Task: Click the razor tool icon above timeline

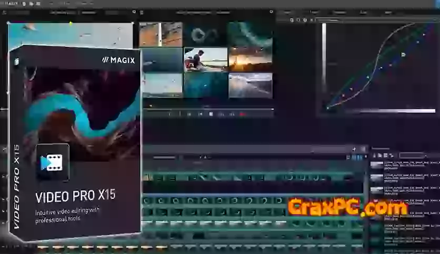Action: [x=354, y=150]
